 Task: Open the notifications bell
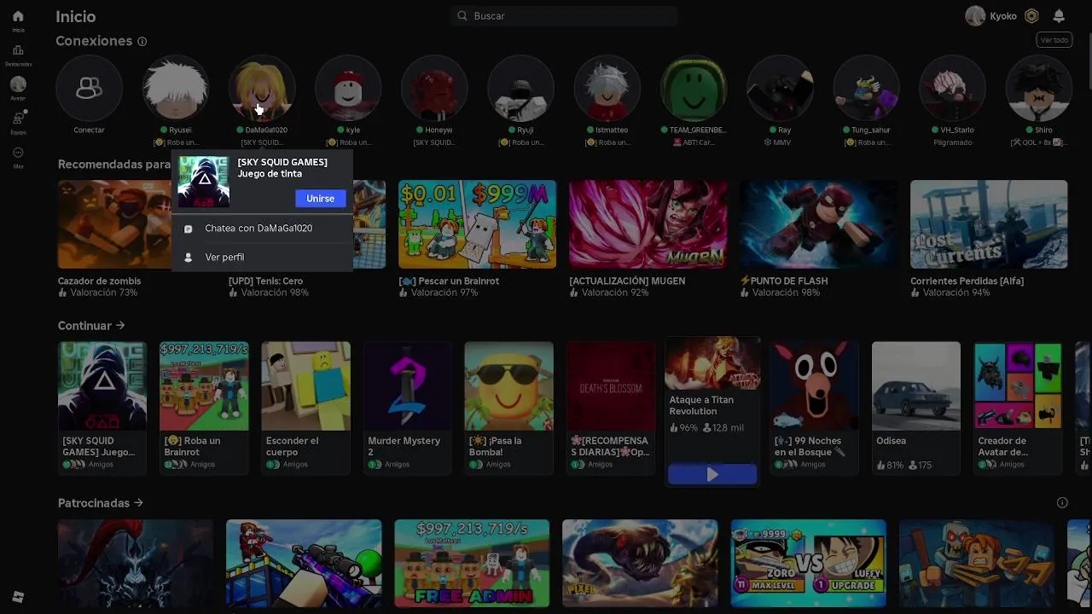(1059, 15)
